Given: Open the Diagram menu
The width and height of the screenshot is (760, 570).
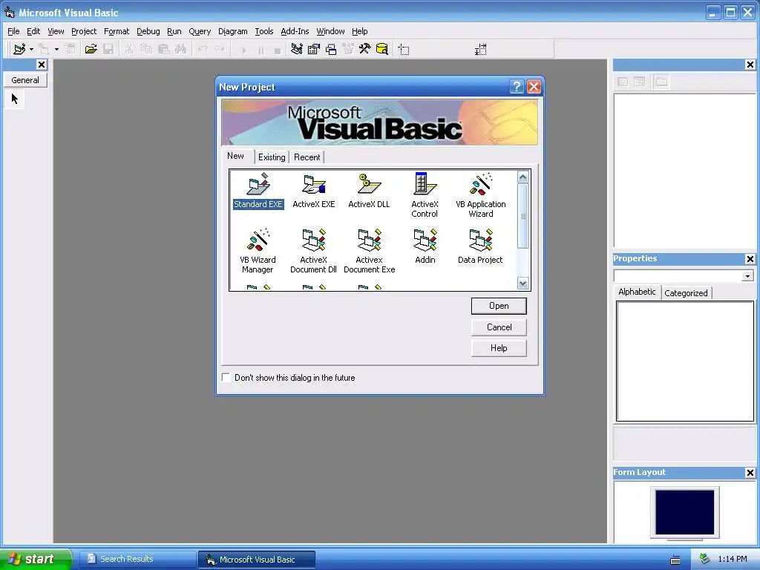Looking at the screenshot, I should coord(232,31).
